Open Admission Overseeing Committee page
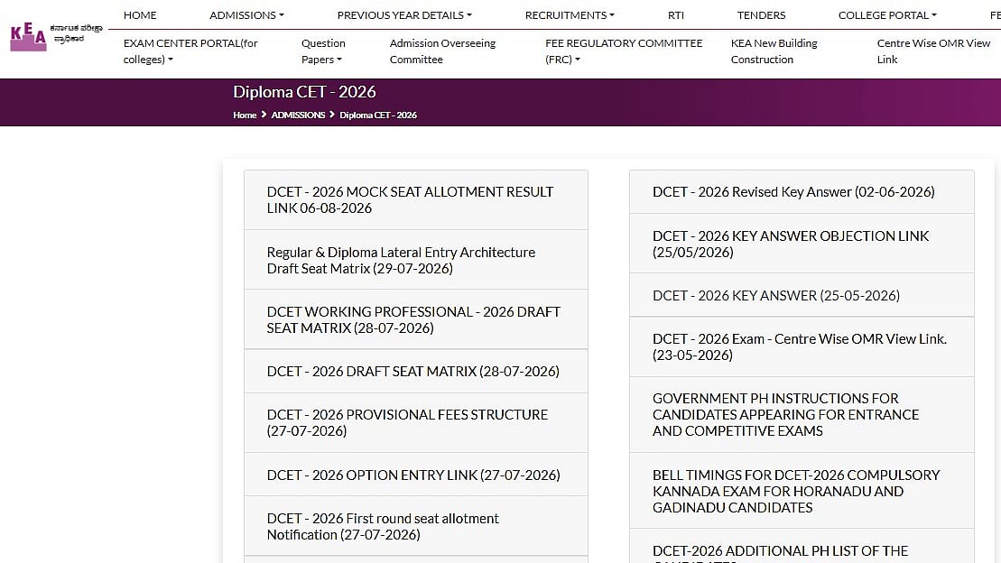The height and width of the screenshot is (563, 1001). 442,51
